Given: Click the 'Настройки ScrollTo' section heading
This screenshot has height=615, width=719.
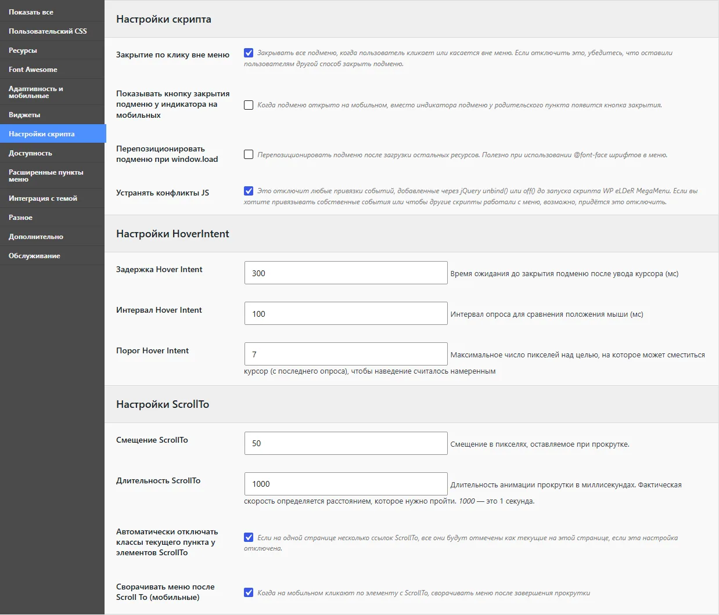Looking at the screenshot, I should click(x=163, y=404).
